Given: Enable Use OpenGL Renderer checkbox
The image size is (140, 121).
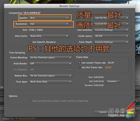Looking at the screenshot, I should [x=30, y=42].
